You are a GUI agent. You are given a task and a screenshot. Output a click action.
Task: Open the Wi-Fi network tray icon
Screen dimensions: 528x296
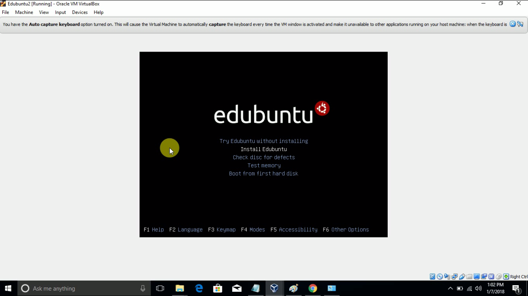469,288
